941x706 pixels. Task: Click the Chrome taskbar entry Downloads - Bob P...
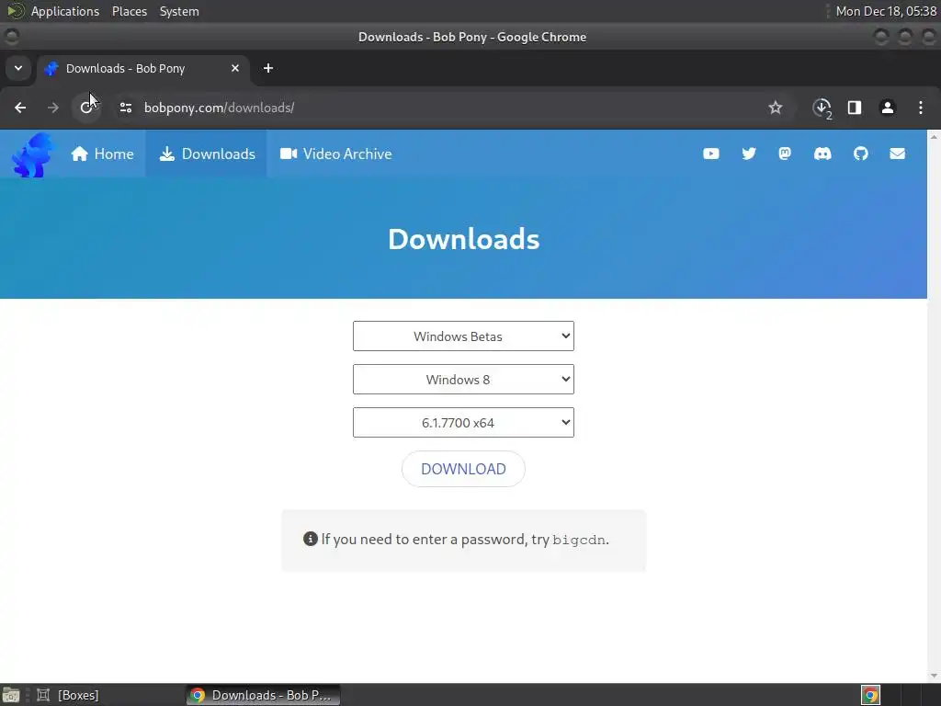tap(263, 695)
